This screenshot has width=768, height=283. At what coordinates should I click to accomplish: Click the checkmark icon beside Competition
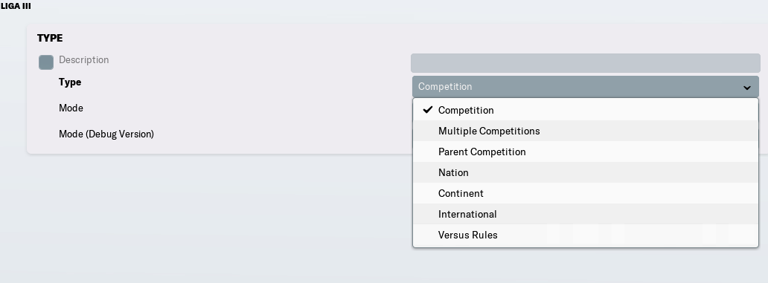[428, 110]
